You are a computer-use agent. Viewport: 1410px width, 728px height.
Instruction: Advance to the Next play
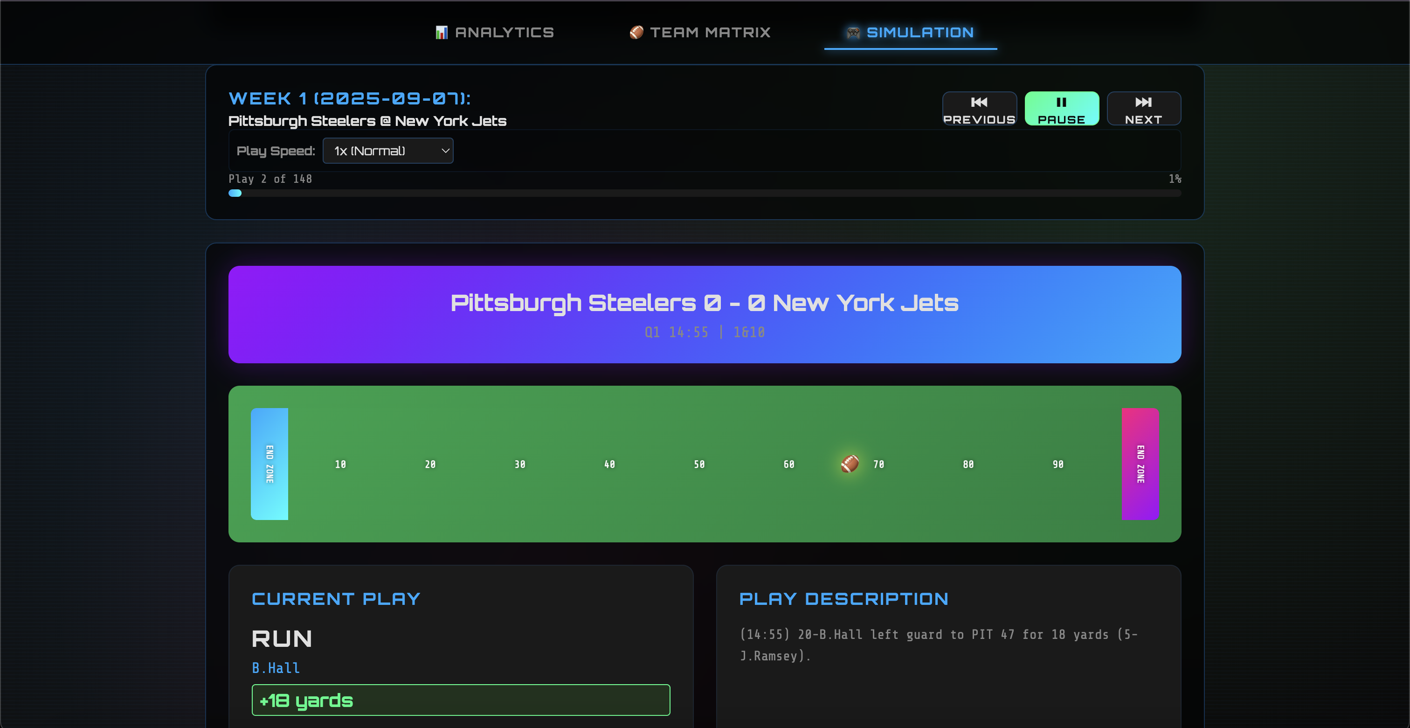(x=1143, y=109)
